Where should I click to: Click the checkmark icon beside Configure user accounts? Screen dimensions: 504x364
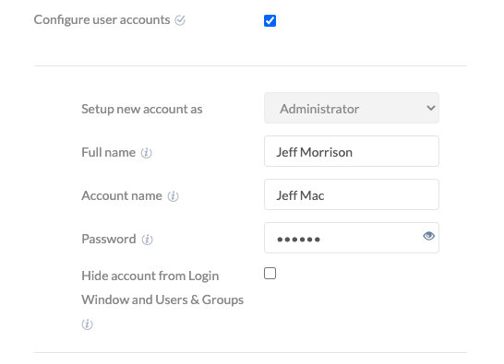click(180, 20)
